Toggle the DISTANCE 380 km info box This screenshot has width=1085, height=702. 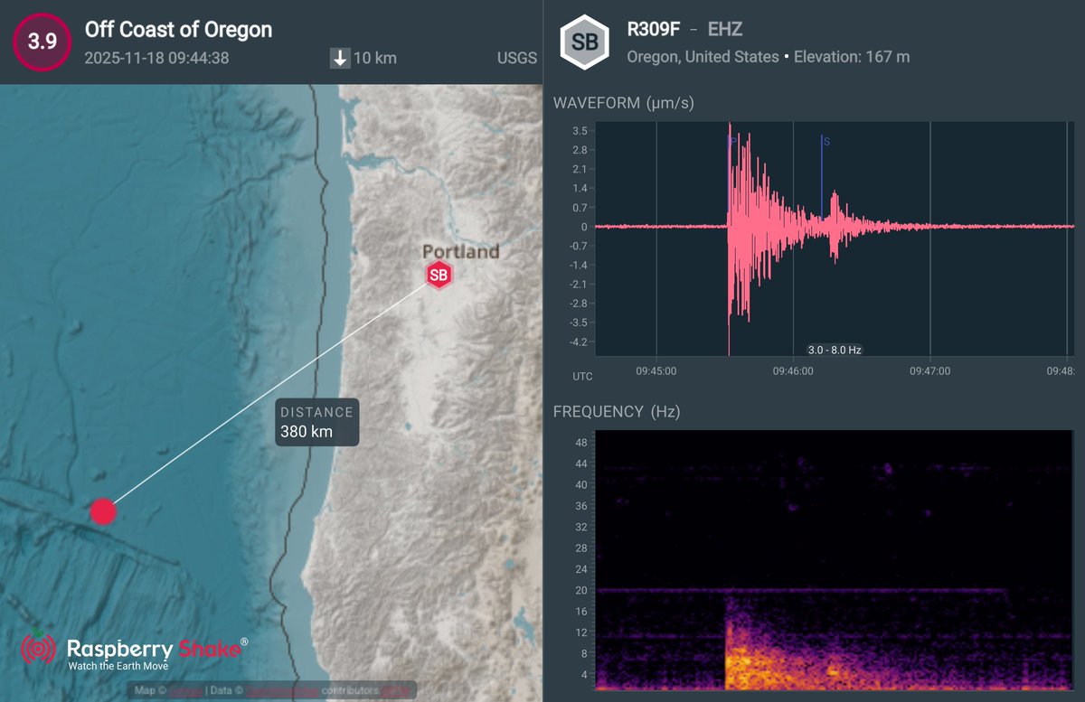click(x=316, y=422)
